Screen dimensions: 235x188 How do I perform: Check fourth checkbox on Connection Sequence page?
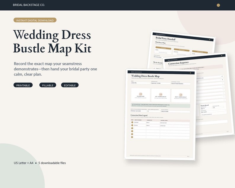point(223,86)
